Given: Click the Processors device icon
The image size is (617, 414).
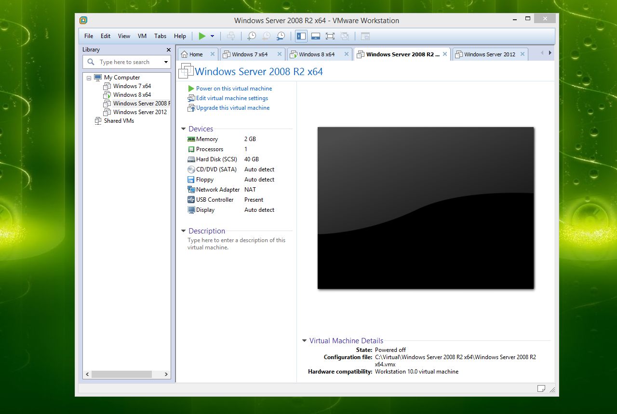Looking at the screenshot, I should pyautogui.click(x=191, y=149).
